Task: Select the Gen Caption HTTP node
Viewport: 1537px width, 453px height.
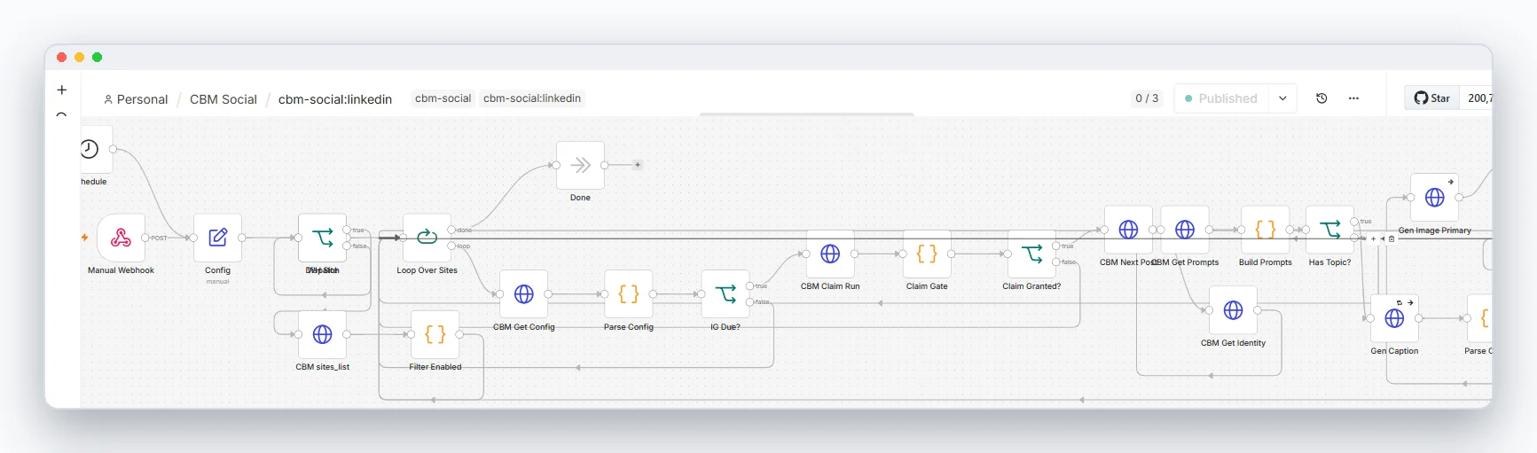Action: click(x=1394, y=318)
